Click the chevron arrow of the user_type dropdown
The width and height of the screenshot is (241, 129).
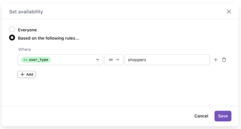coord(98,60)
